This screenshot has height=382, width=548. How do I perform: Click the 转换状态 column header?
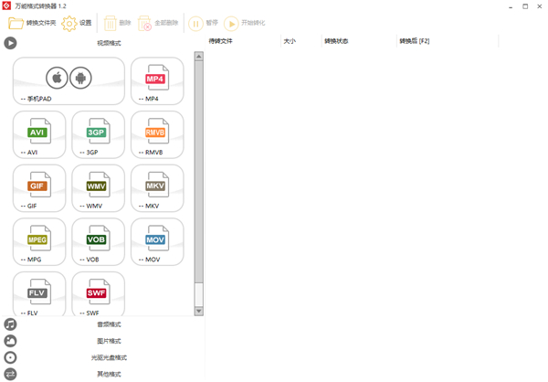[336, 41]
